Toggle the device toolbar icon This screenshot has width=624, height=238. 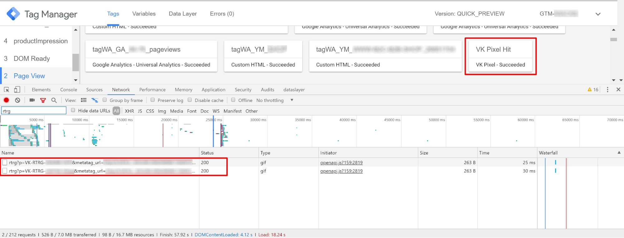(17, 90)
